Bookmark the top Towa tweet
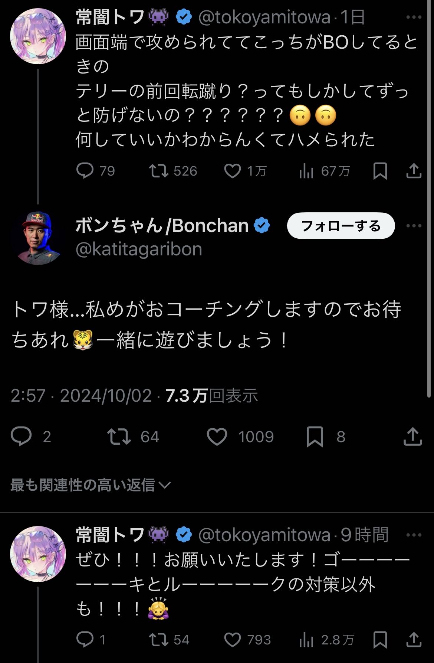Image resolution: width=434 pixels, height=663 pixels. [380, 171]
